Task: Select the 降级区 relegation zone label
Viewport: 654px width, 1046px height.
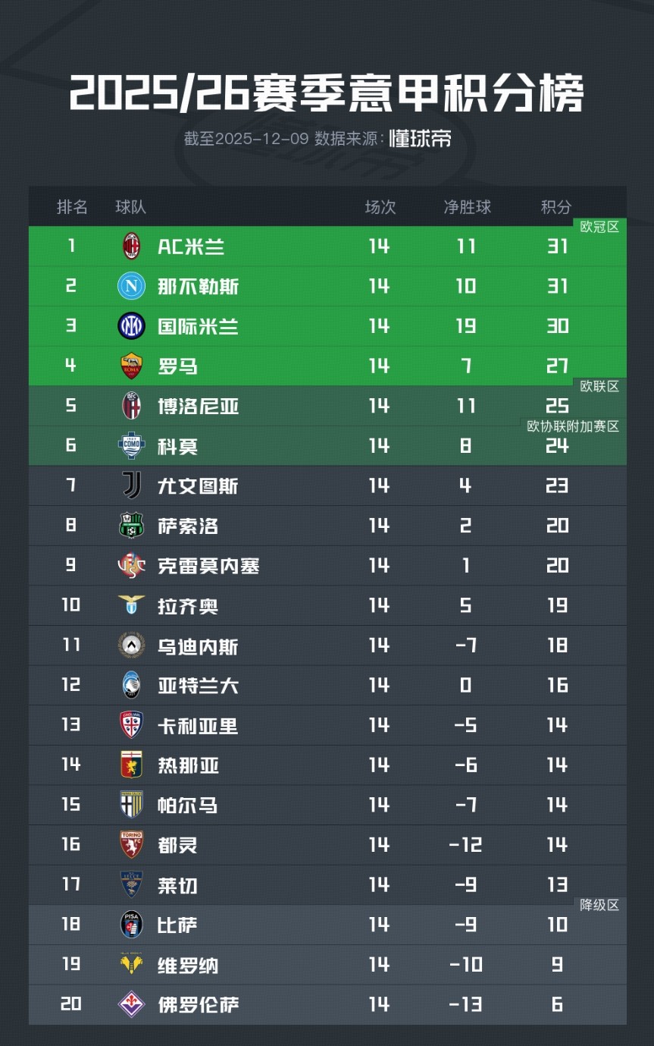Action: (599, 905)
